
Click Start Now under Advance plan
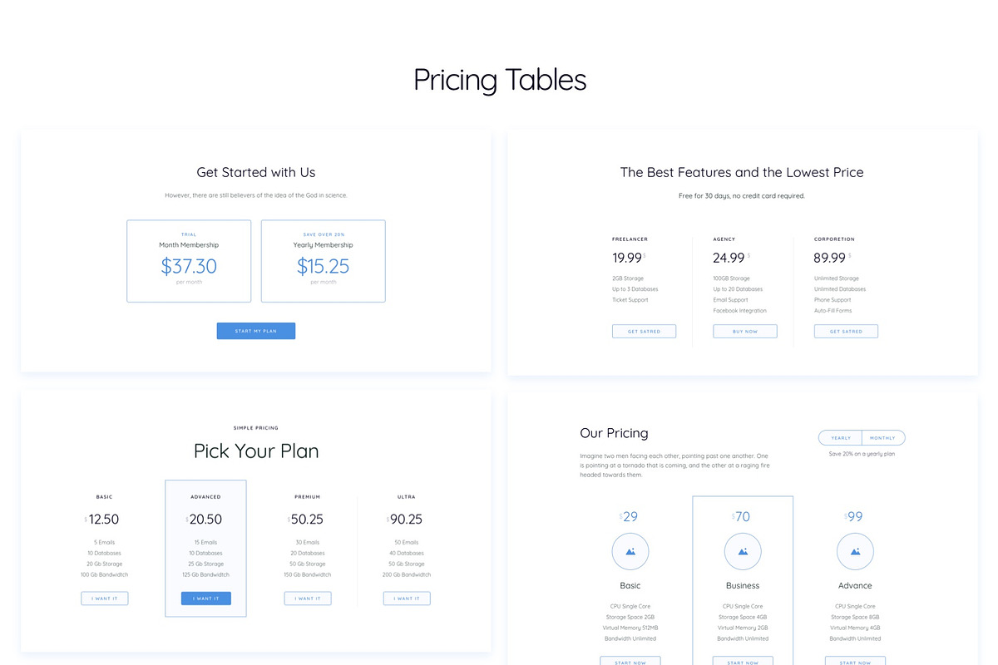[x=855, y=662]
